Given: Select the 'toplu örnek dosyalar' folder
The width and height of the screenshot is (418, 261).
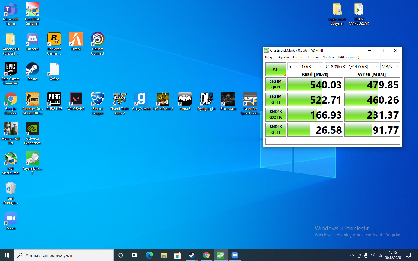Looking at the screenshot, I should click(x=337, y=14).
